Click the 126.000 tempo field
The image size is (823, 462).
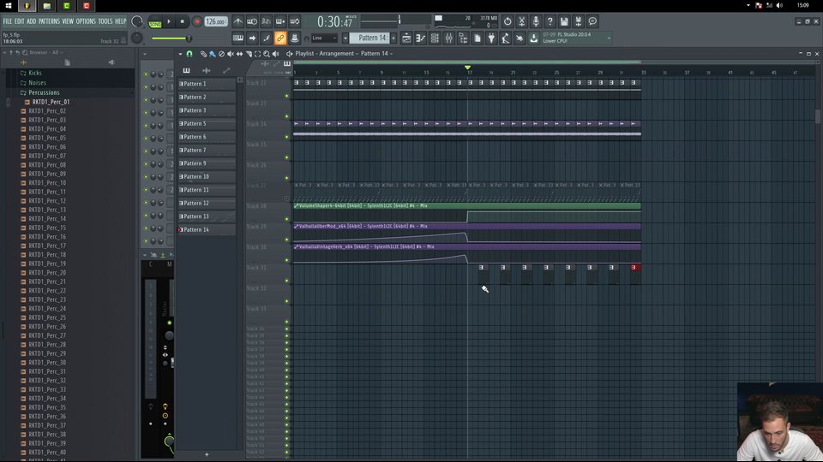pyautogui.click(x=216, y=22)
